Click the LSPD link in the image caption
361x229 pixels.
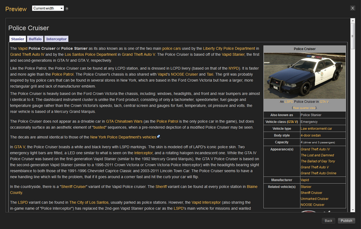click(x=289, y=102)
